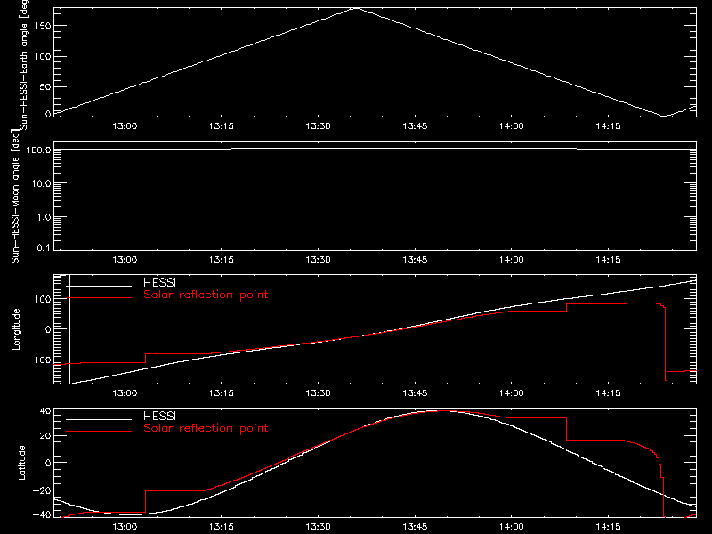Viewport: 712px width, 534px height.
Task: Select the 14:00 label under Latitude plot
Action: point(511,527)
